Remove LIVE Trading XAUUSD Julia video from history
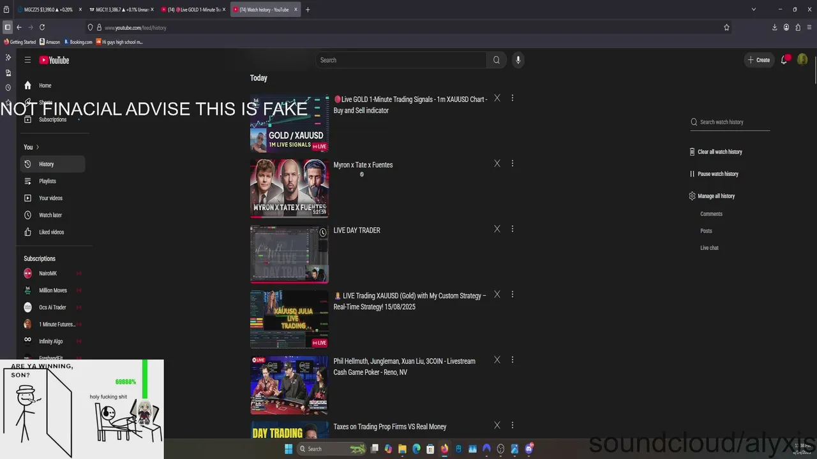Image resolution: width=817 pixels, height=459 pixels. tap(497, 295)
